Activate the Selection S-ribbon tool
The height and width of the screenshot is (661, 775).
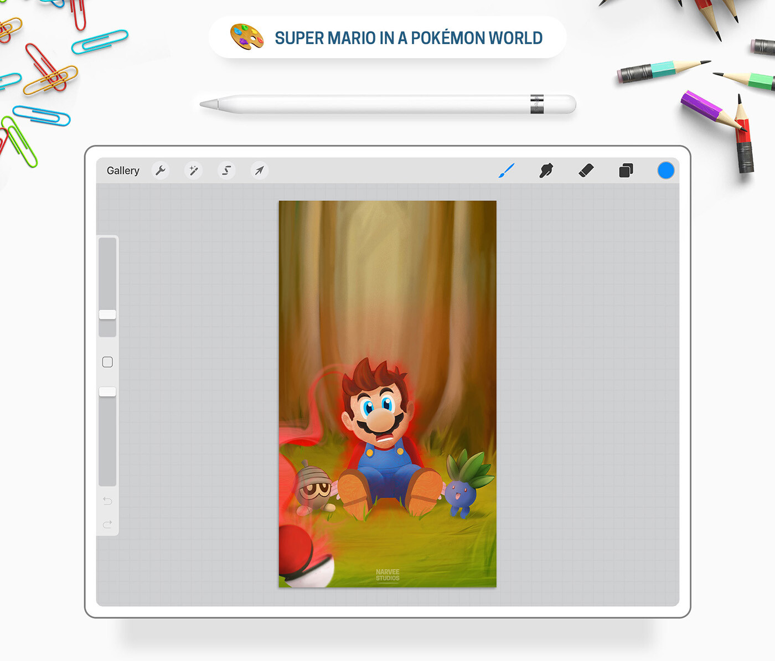click(226, 171)
